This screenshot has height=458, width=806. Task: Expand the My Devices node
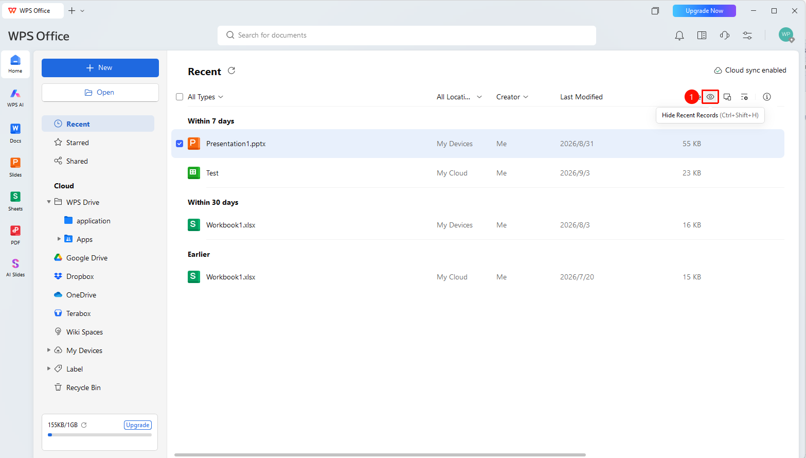49,350
